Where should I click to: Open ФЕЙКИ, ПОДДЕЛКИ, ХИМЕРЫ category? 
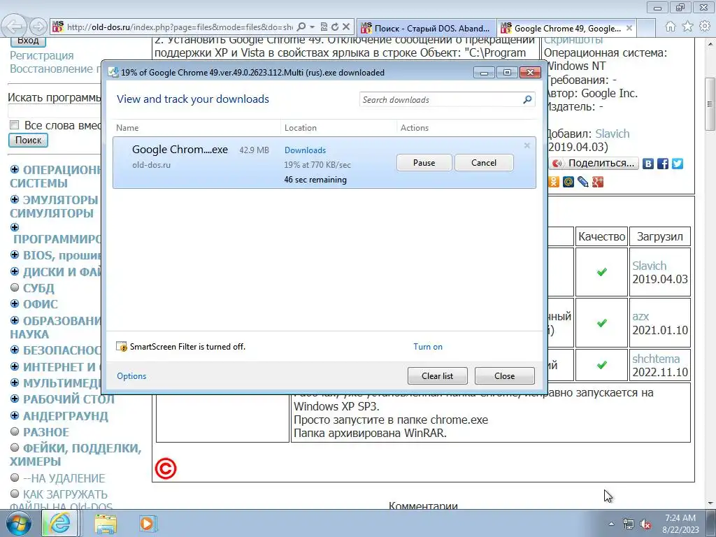[x=76, y=454]
